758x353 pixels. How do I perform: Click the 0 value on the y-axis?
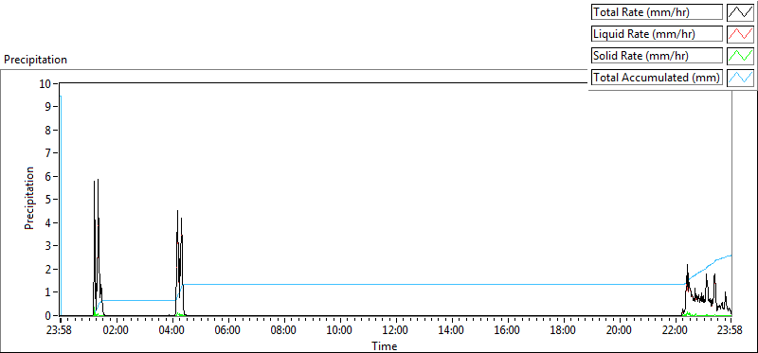[x=48, y=315]
